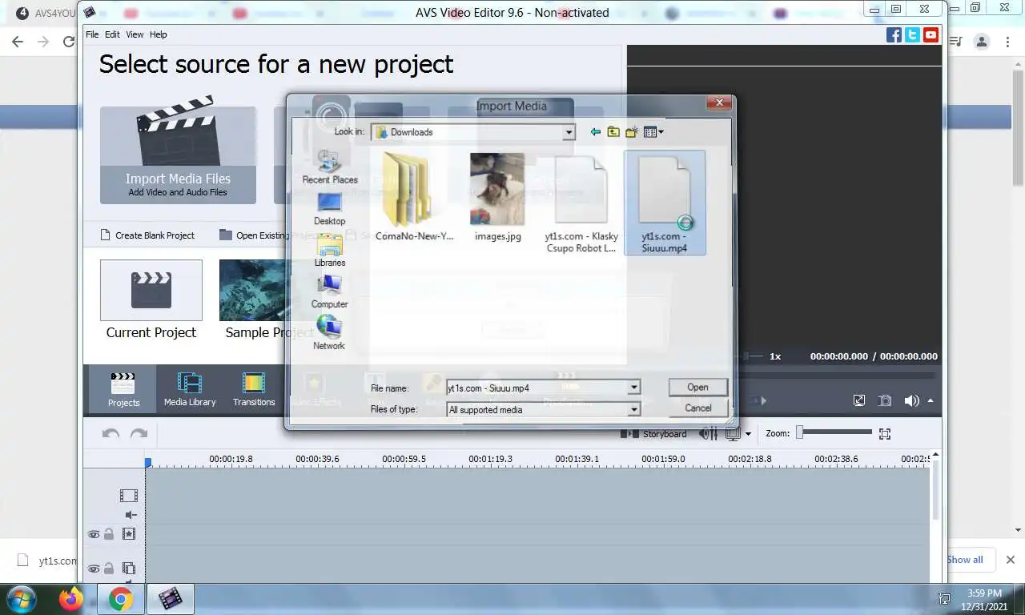1025x615 pixels.
Task: Switch to the Projects tab
Action: click(x=123, y=389)
